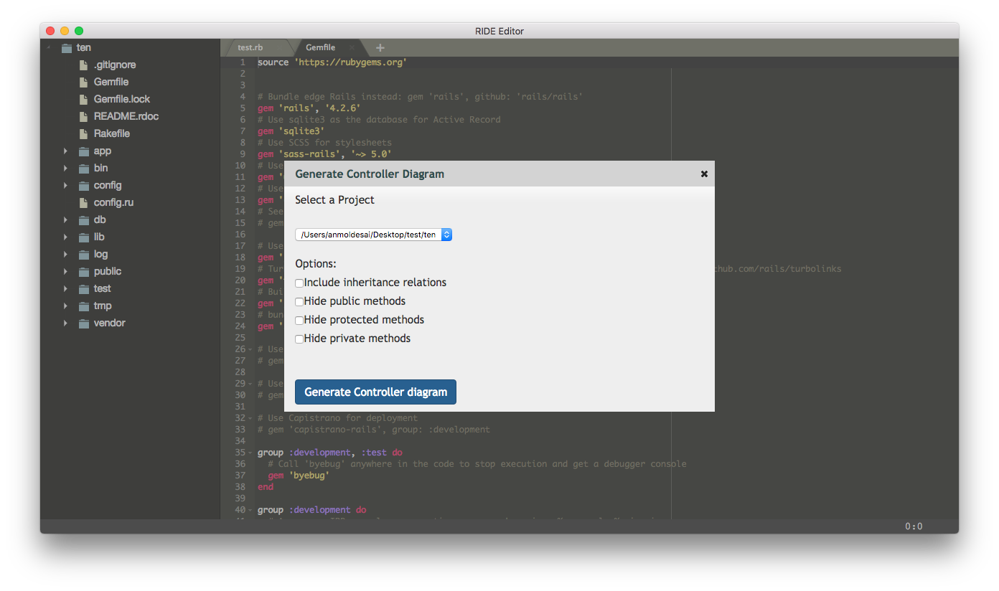Tick the Hide private methods checkbox

point(299,339)
